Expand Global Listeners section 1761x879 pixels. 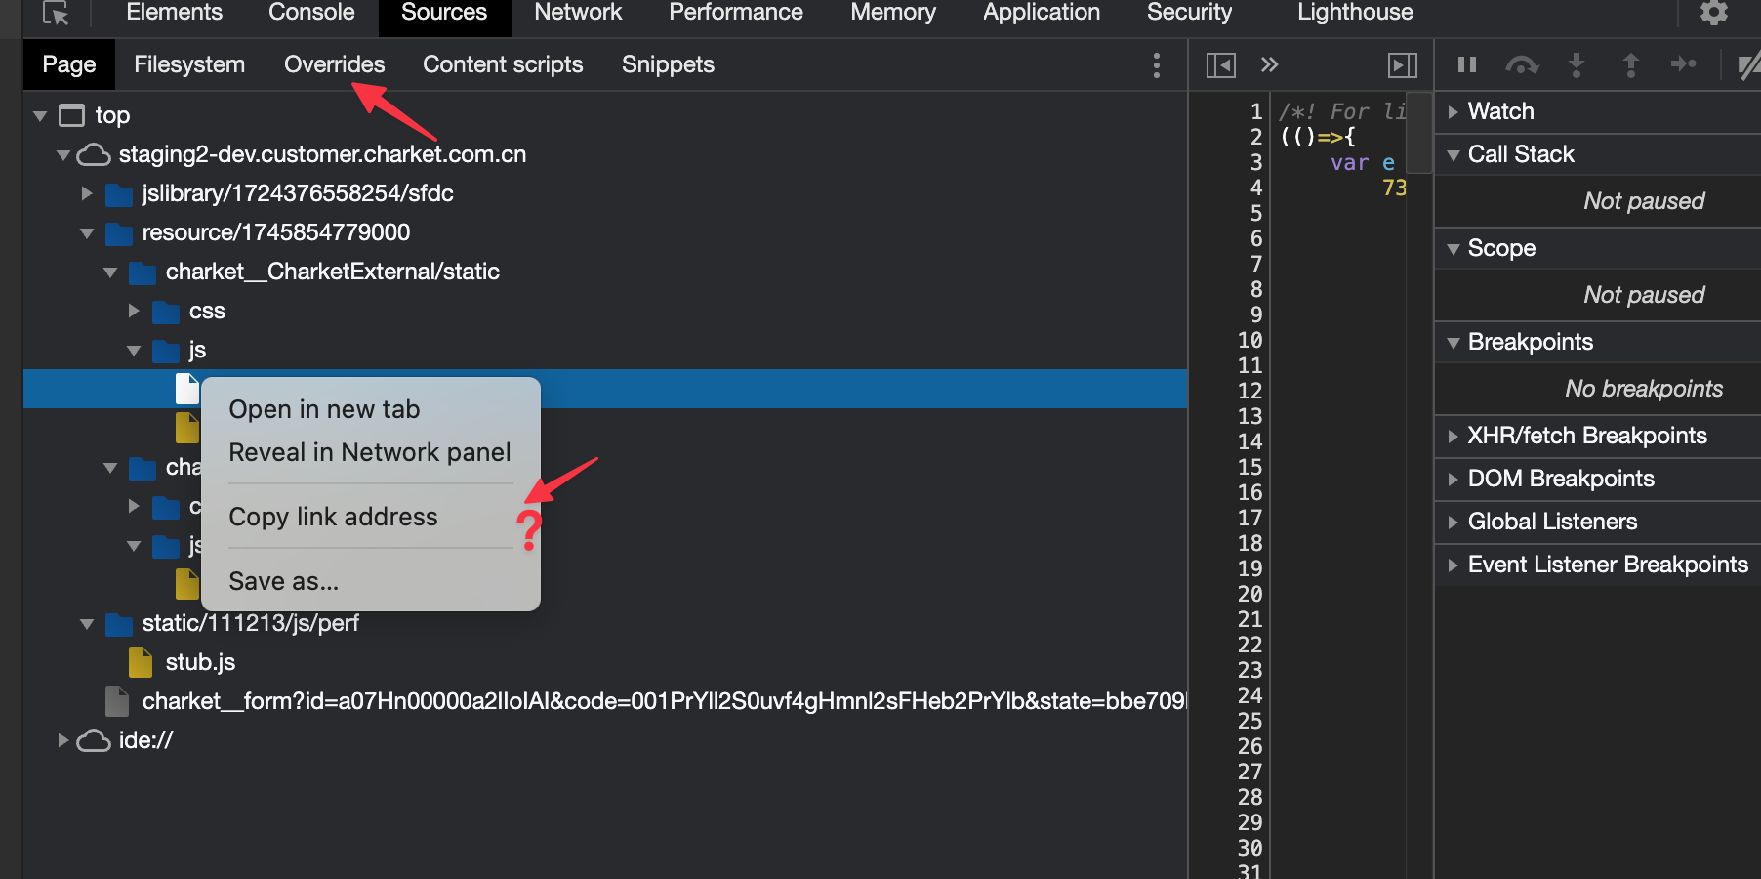(x=1453, y=523)
